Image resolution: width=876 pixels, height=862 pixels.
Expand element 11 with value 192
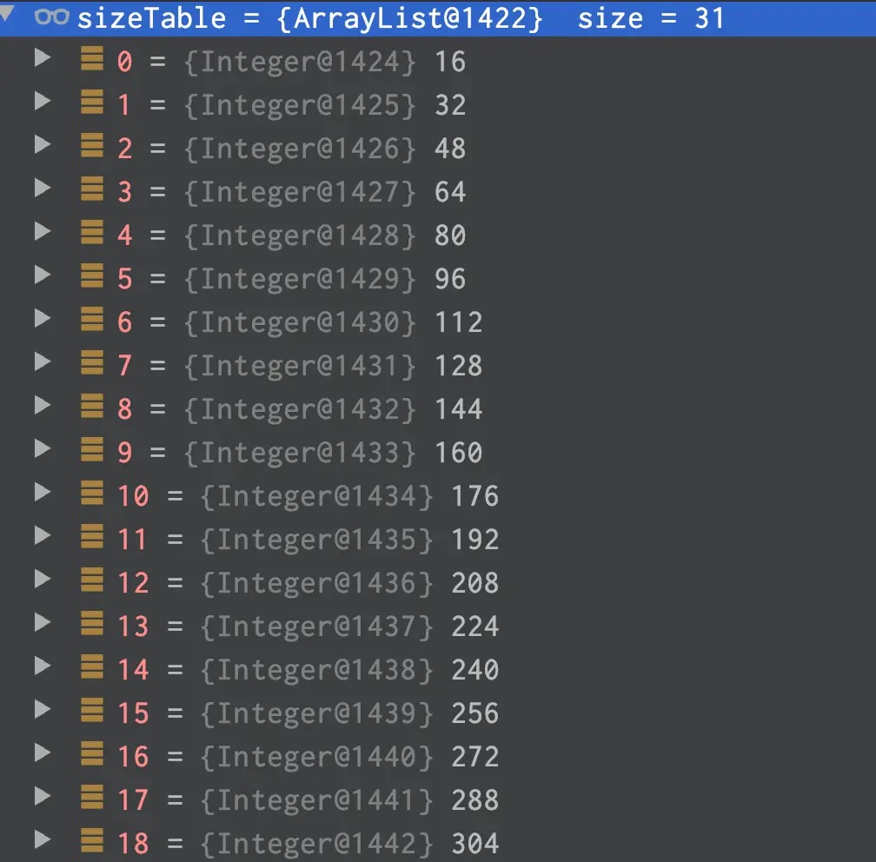point(43,536)
